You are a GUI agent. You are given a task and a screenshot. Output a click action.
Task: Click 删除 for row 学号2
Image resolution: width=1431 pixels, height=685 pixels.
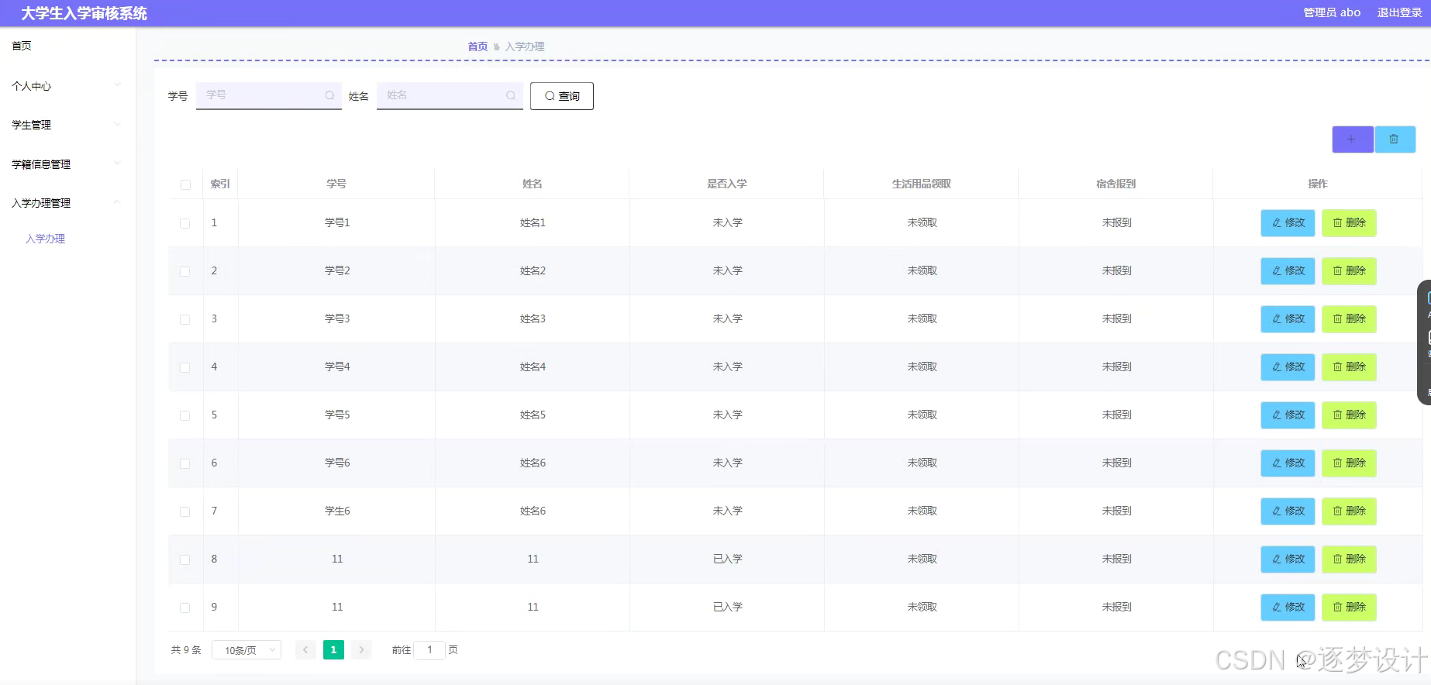tap(1349, 271)
